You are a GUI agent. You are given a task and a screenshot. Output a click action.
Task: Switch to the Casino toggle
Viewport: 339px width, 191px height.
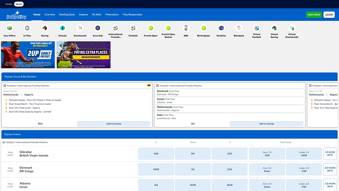click(x=9, y=4)
